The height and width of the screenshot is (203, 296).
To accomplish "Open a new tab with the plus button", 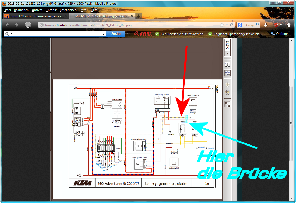I will pos(139,16).
